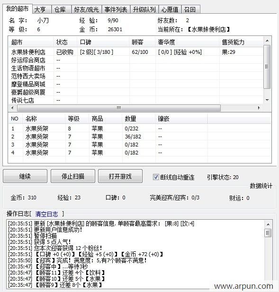This screenshot has width=279, height=292.
Task: Select shelf row number 3
Action: point(140,145)
